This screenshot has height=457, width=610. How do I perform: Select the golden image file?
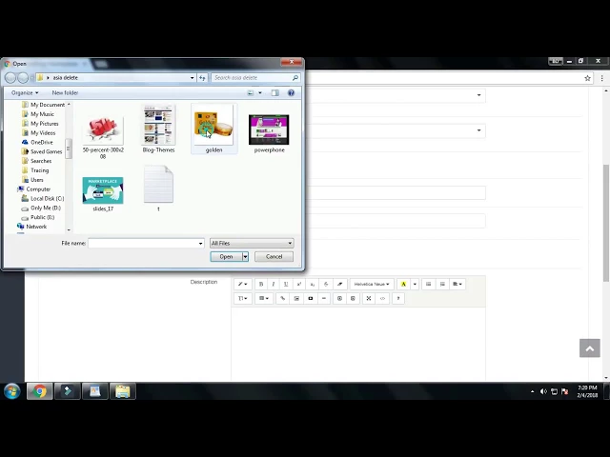[213, 129]
